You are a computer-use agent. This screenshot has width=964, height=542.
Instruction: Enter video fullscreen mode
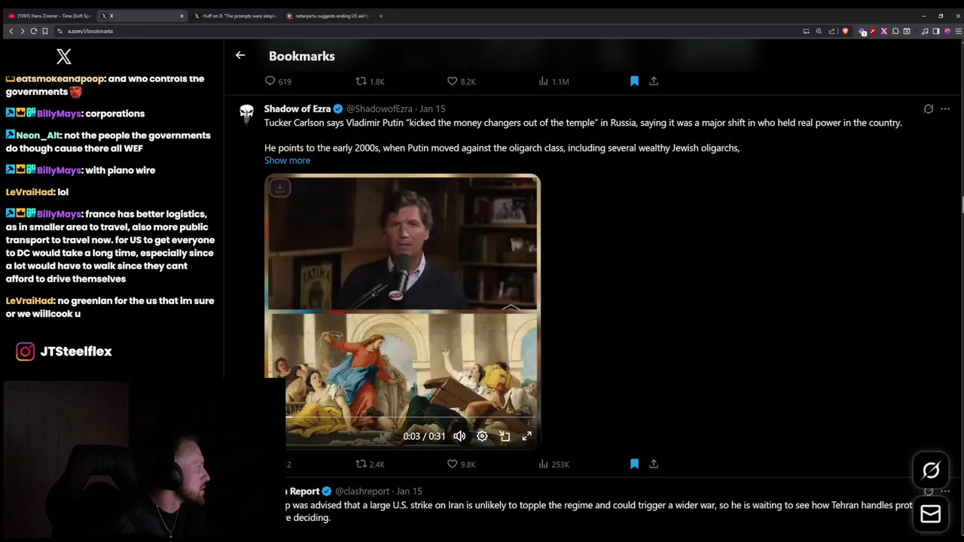pos(527,436)
